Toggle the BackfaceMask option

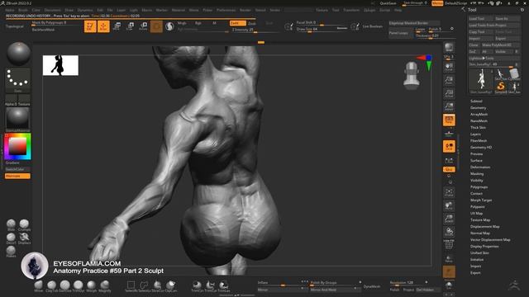coord(43,30)
